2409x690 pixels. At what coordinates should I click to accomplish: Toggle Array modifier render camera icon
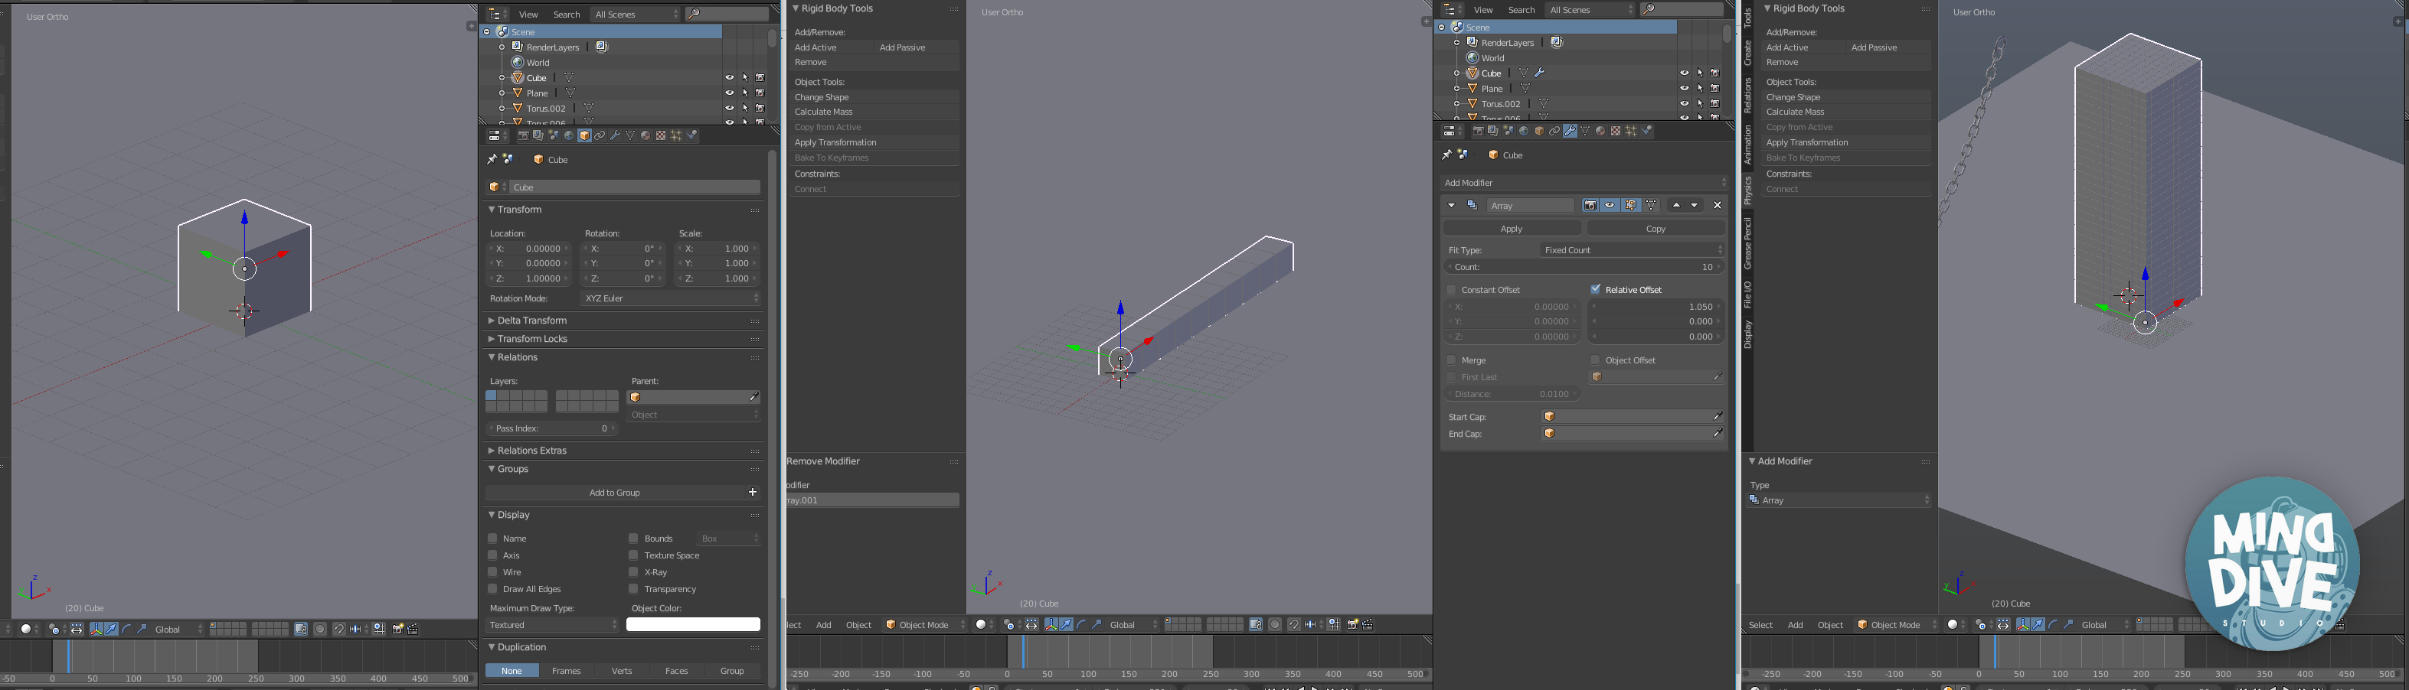[1590, 206]
